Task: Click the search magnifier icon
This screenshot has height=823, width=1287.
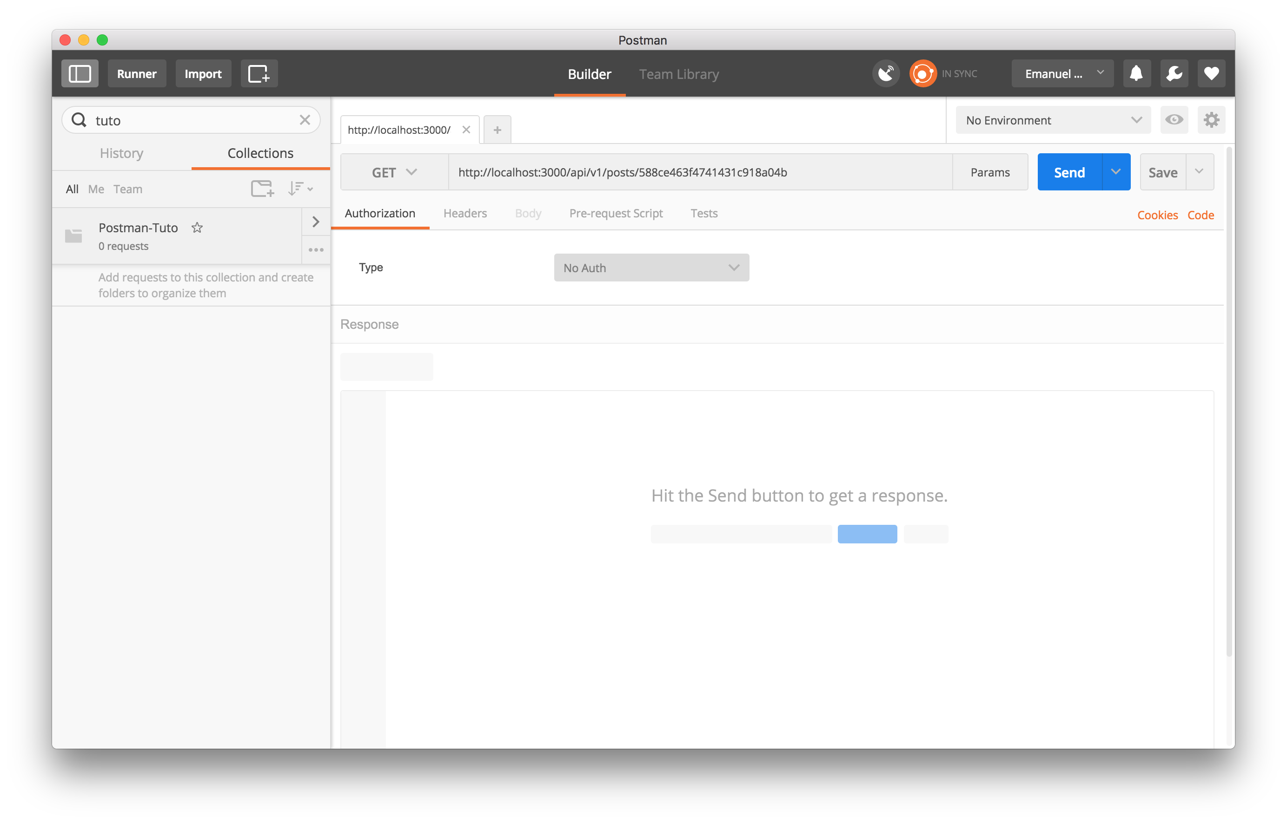Action: 79,120
